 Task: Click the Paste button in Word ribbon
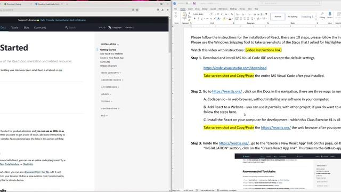point(184,15)
